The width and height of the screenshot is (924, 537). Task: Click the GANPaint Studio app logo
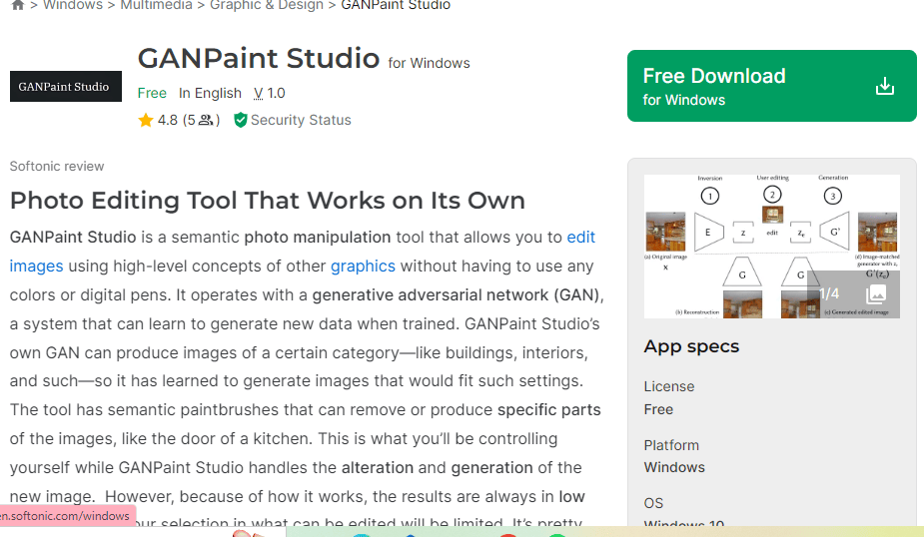tap(66, 87)
